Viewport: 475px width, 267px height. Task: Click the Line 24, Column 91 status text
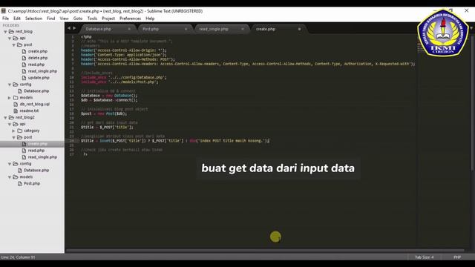click(x=18, y=257)
